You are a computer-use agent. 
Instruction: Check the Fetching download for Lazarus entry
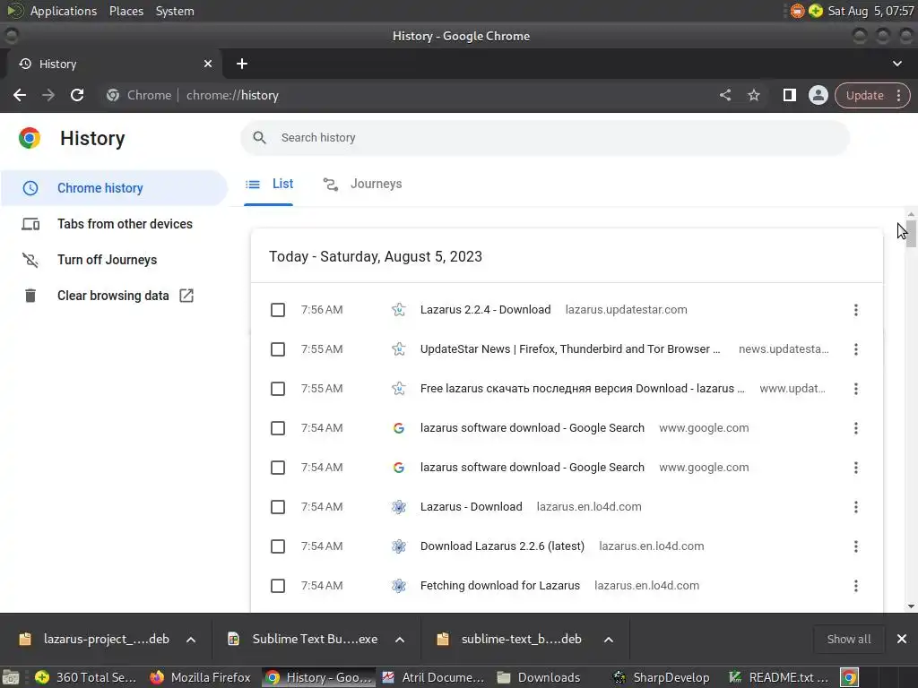tap(278, 586)
